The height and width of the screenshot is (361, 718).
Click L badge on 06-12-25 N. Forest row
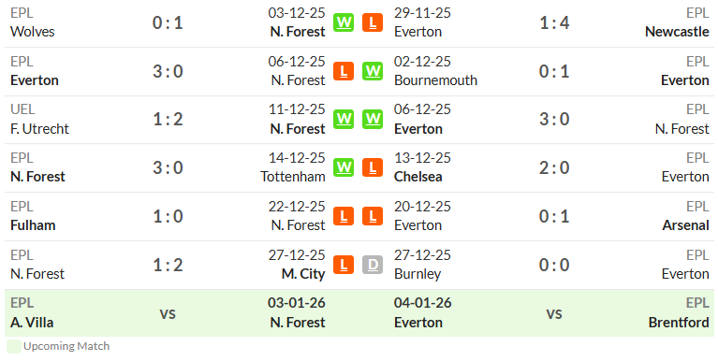tap(344, 71)
